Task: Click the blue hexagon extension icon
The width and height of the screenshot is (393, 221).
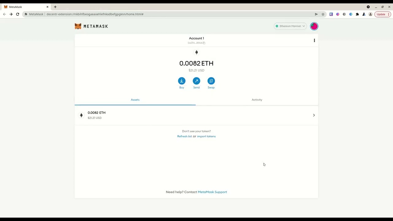Action: (351, 14)
